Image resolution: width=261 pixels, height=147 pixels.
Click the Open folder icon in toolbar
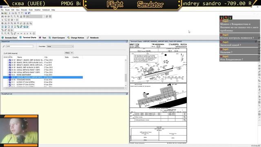2,13
